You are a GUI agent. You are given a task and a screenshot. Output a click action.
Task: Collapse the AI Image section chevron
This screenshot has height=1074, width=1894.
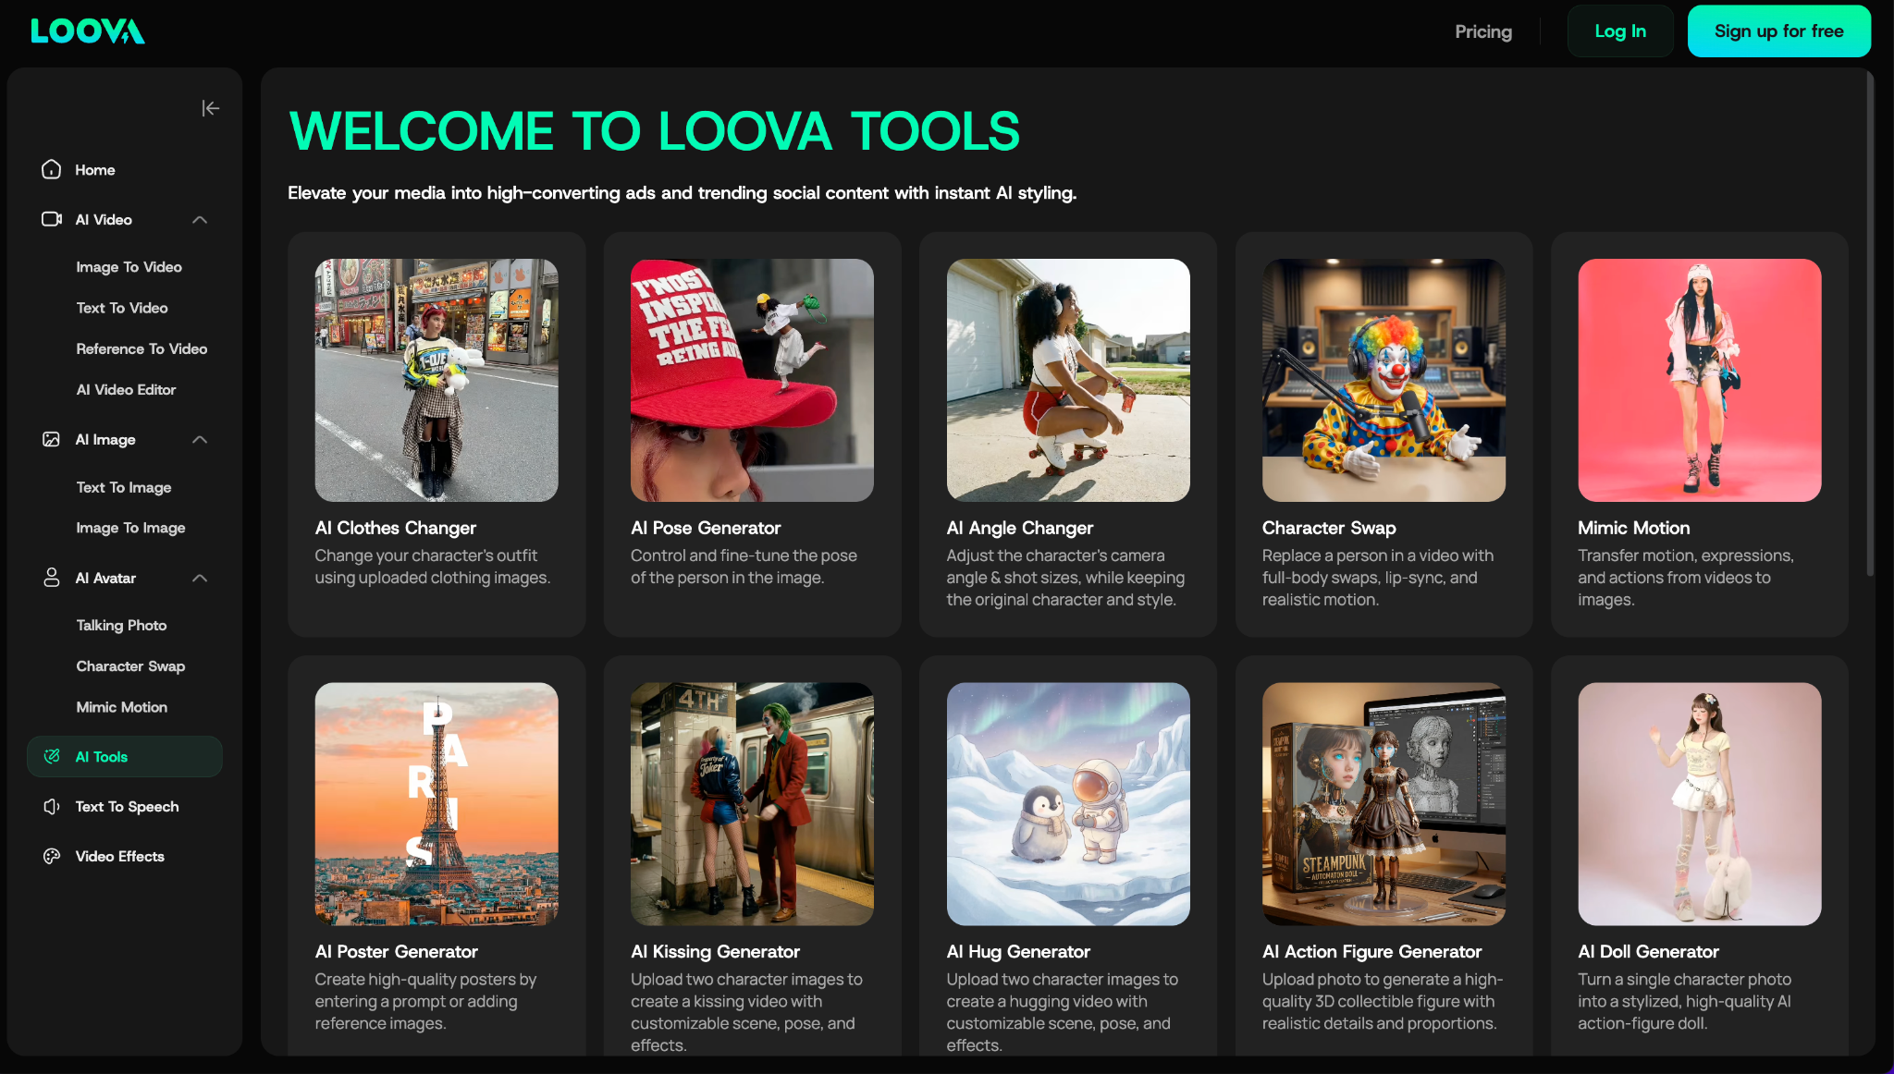(x=200, y=439)
